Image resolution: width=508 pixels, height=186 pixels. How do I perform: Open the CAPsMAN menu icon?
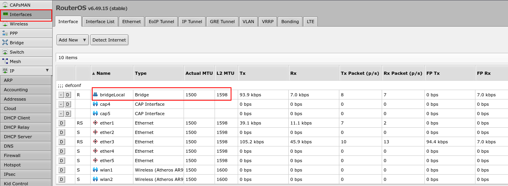(x=5, y=5)
